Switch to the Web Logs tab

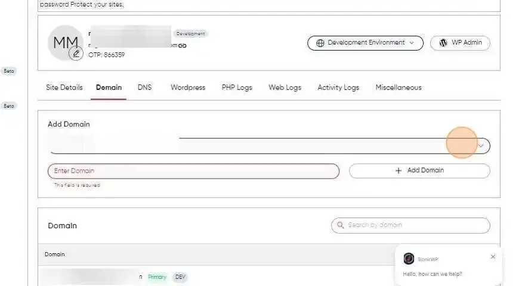285,88
